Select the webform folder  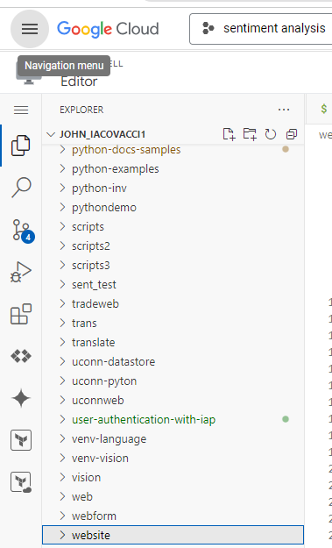(x=173, y=516)
